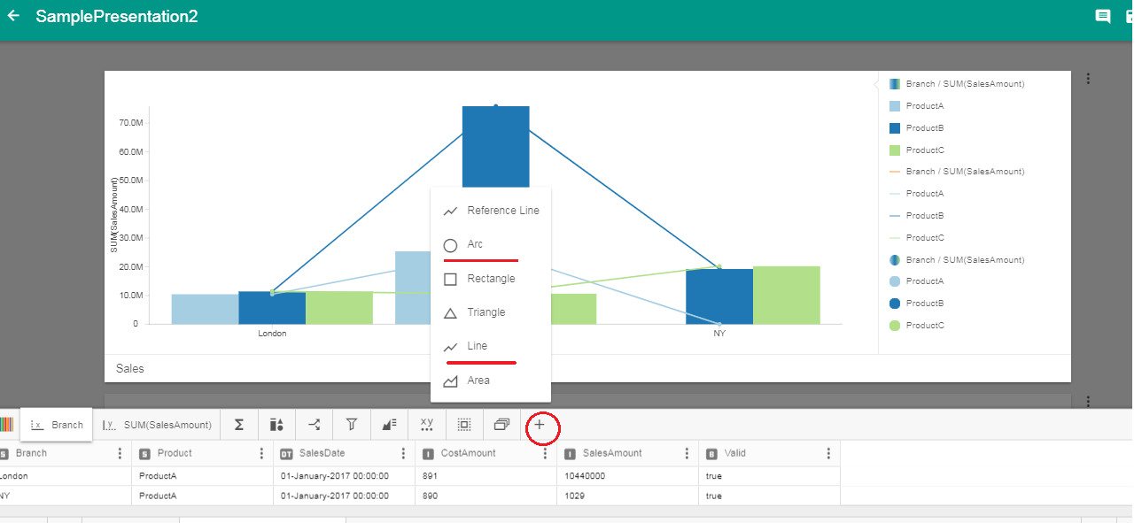Open the Branch column options menu
Viewport: 1142px width, 523px height.
click(120, 452)
